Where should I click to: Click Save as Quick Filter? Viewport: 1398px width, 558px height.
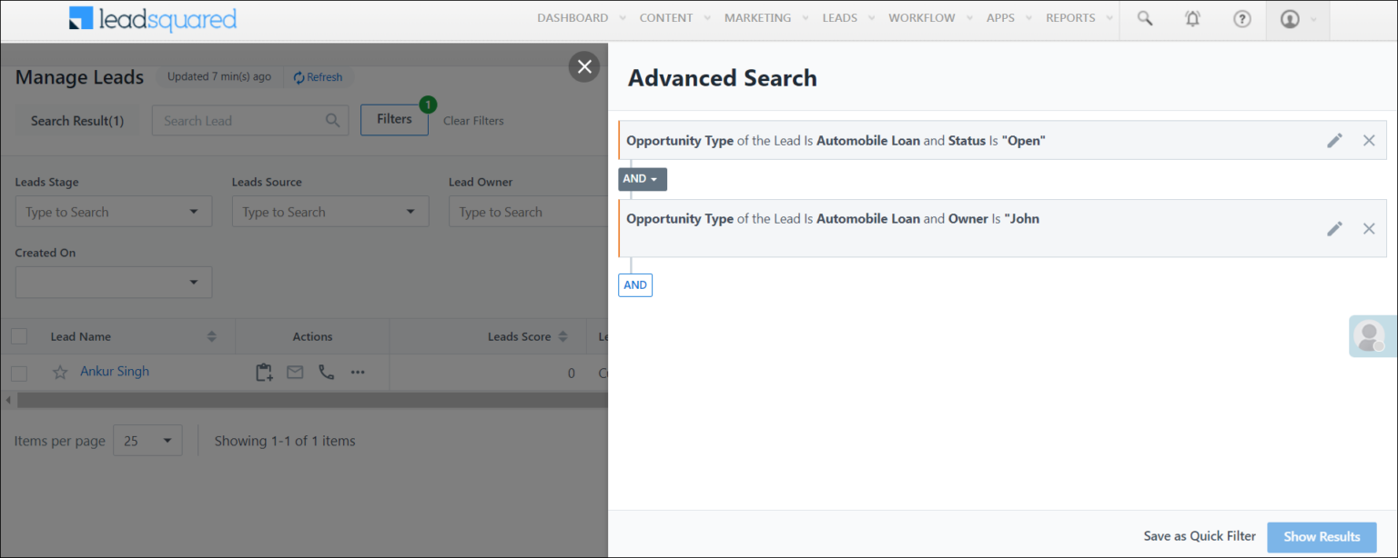[x=1199, y=536]
